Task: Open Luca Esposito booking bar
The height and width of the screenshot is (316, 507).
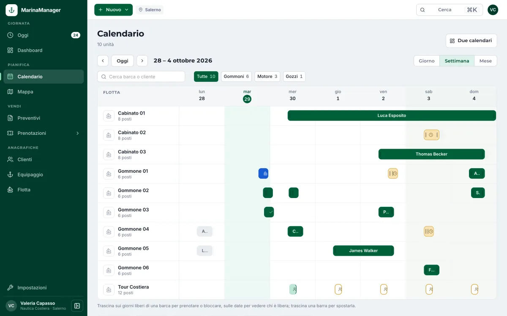Action: (392, 115)
